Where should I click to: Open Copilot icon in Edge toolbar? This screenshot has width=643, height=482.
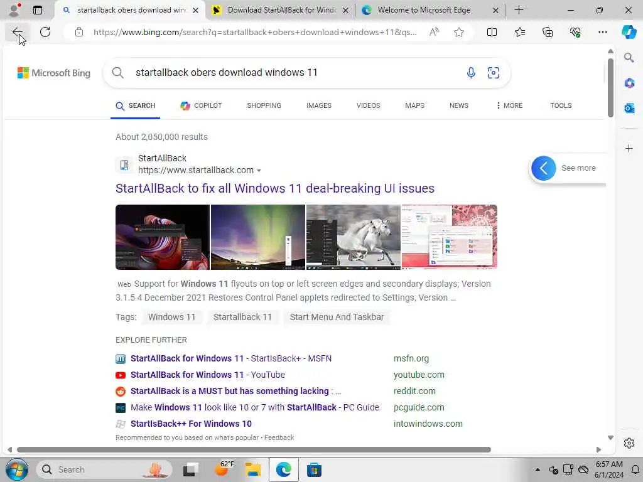point(629,32)
